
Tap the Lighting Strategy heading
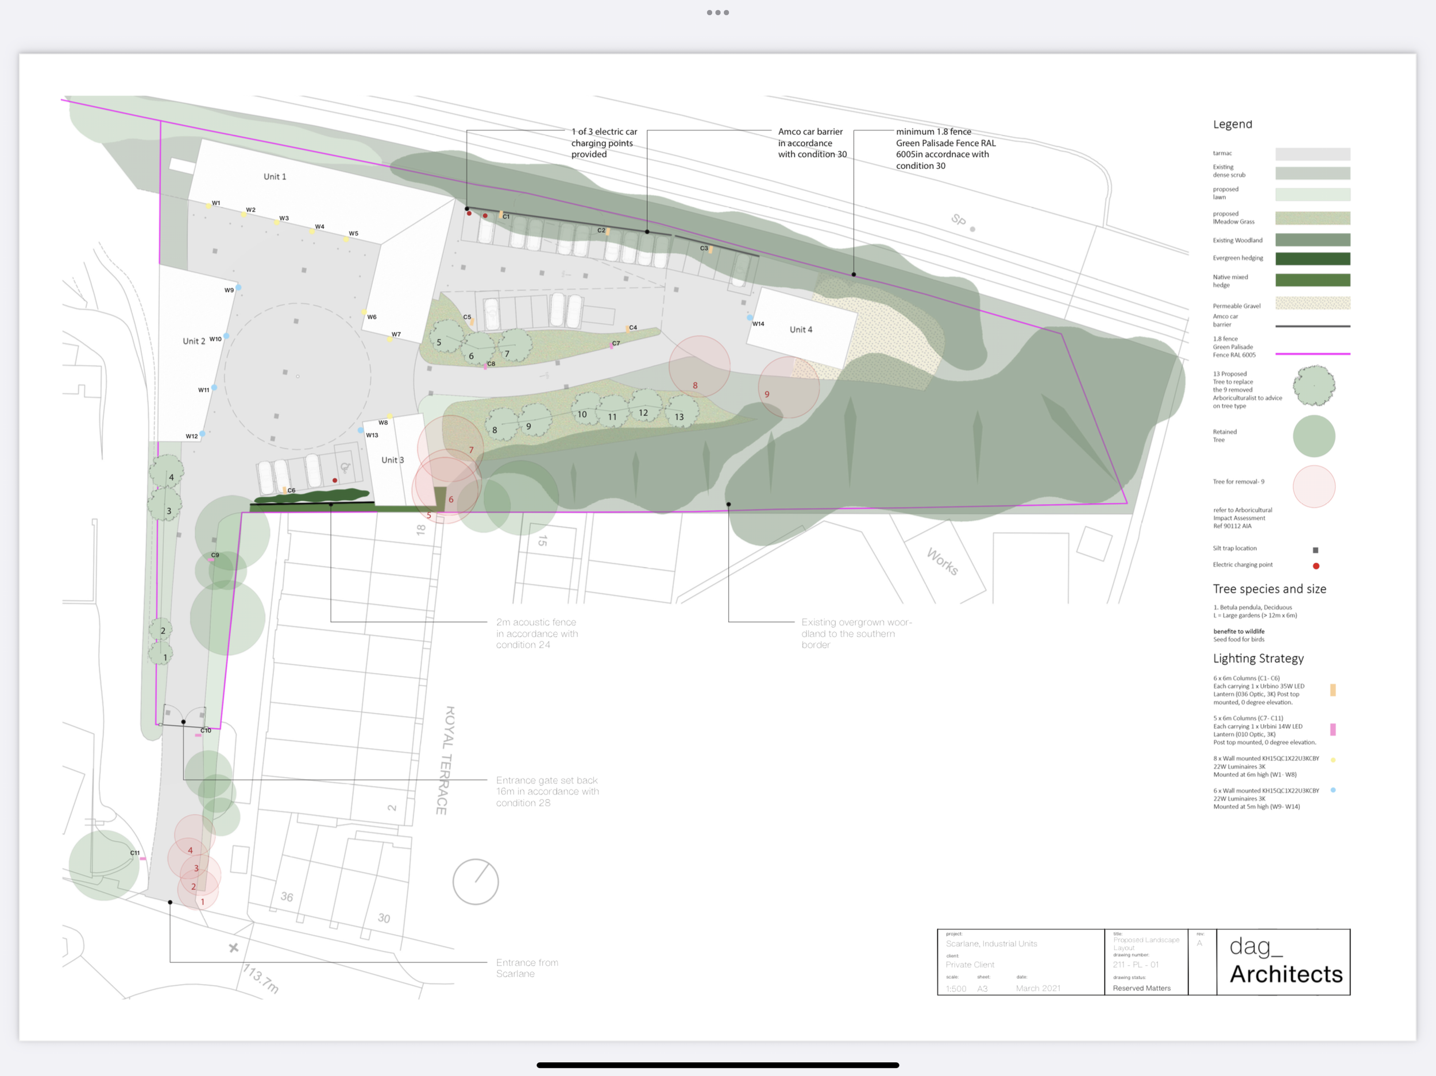tap(1257, 658)
